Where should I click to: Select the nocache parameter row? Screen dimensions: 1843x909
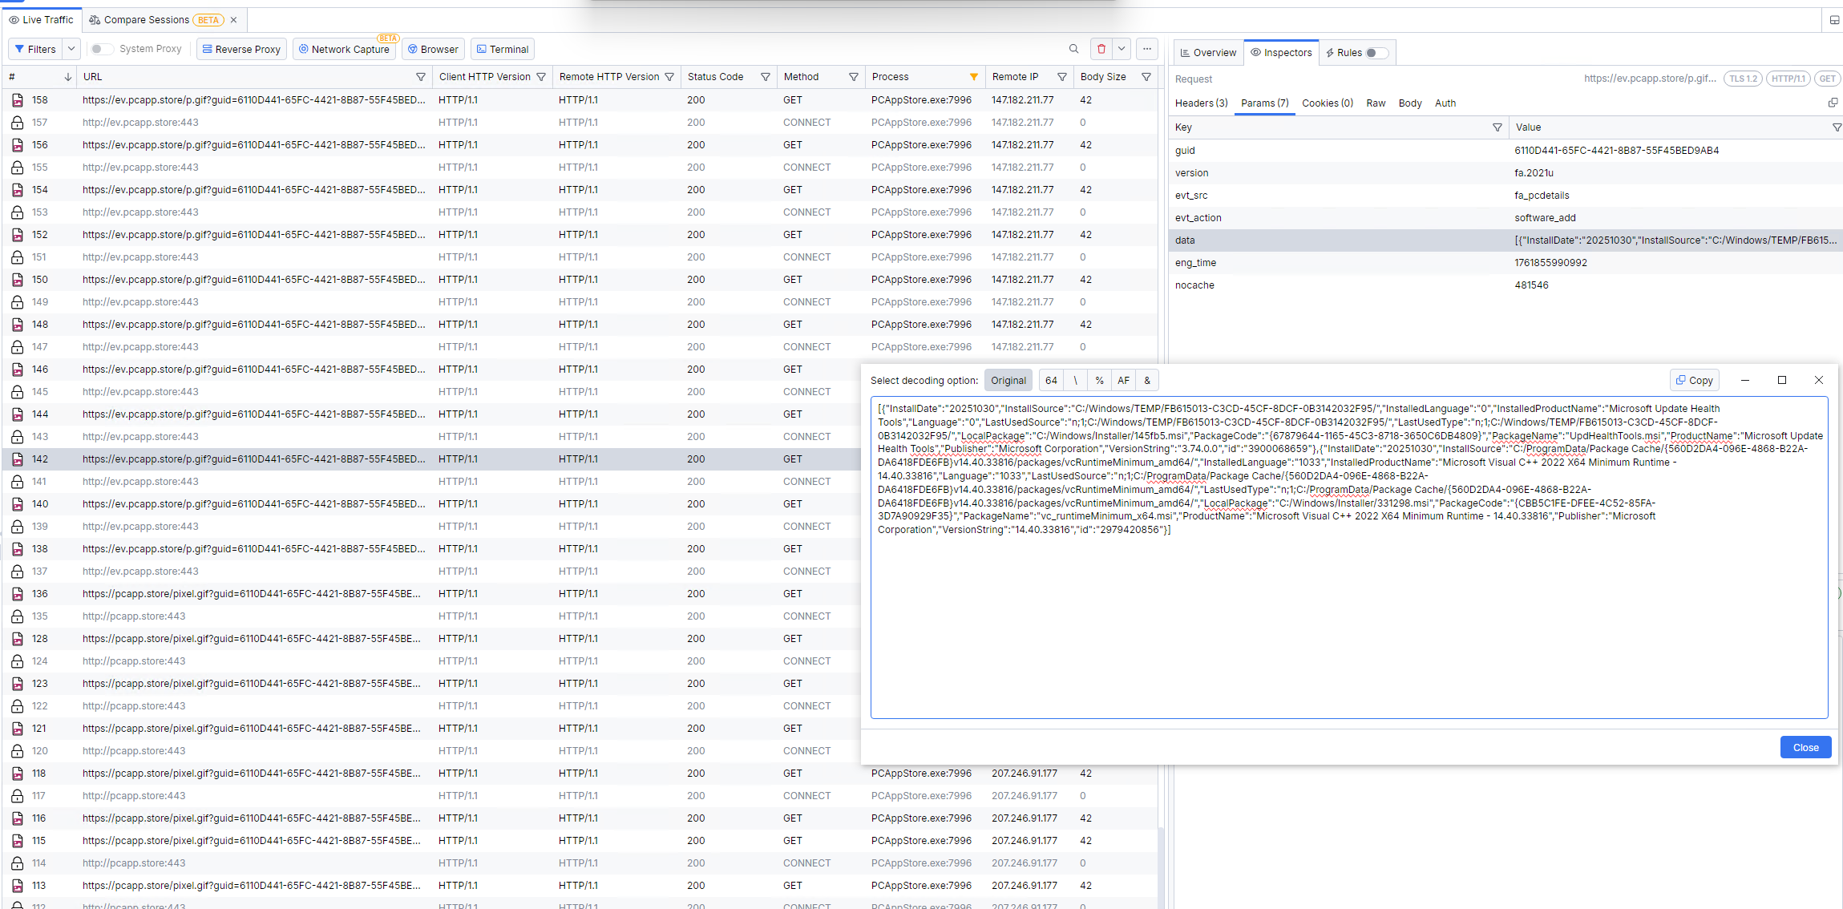coord(1506,285)
